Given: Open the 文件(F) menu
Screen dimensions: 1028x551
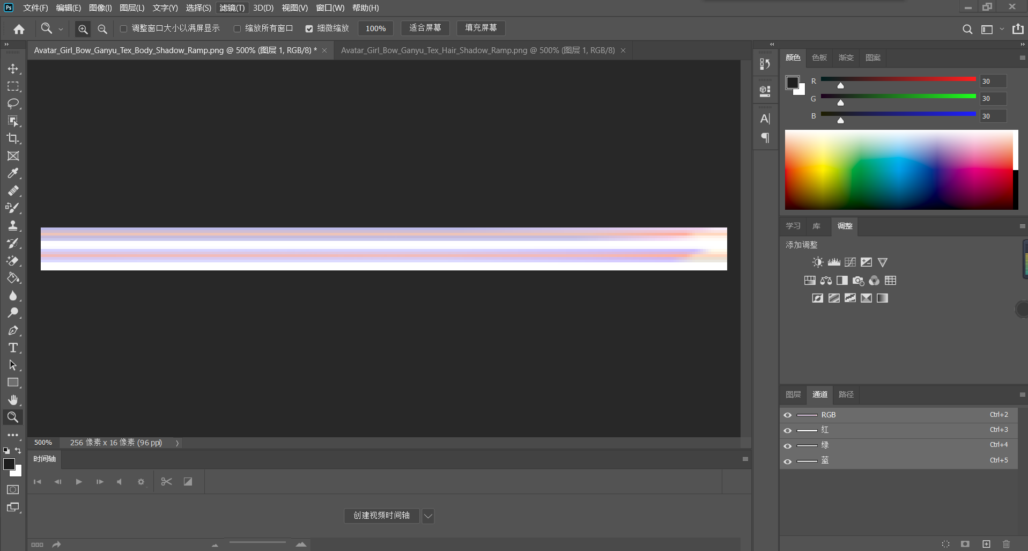Looking at the screenshot, I should (x=35, y=8).
